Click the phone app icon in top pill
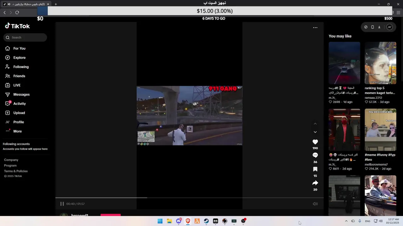This screenshot has height=226, width=403. [x=372, y=27]
